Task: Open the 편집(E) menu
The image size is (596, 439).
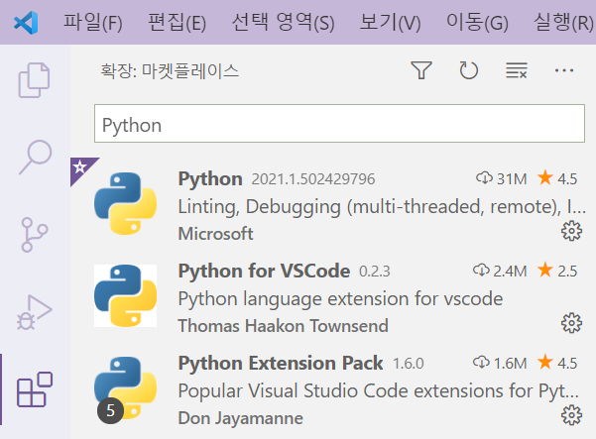Action: click(x=178, y=23)
